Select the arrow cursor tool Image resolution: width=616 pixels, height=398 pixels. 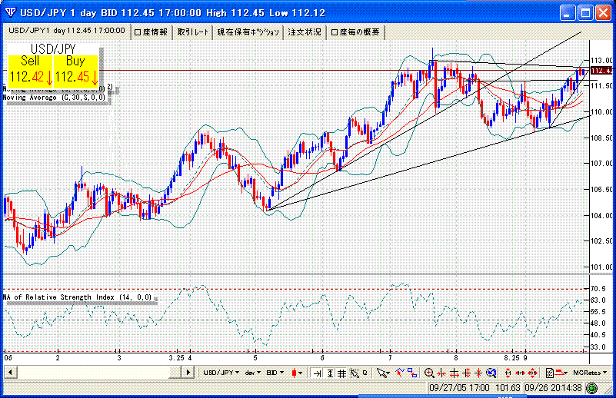click(381, 373)
